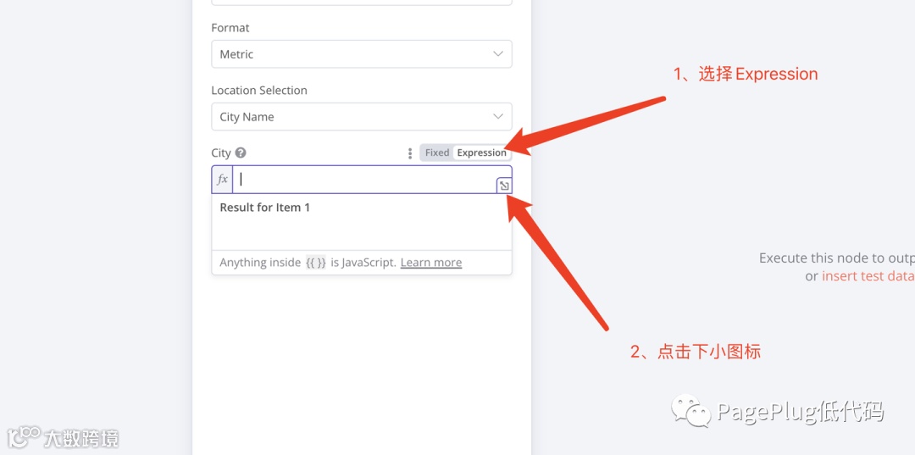This screenshot has height=455, width=915.
Task: Click the insert test data link
Action: click(868, 276)
